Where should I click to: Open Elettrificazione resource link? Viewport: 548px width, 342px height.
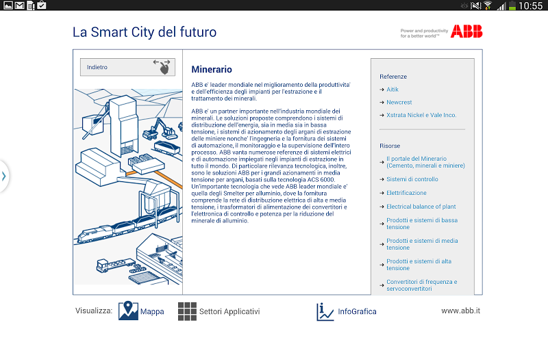(x=406, y=193)
